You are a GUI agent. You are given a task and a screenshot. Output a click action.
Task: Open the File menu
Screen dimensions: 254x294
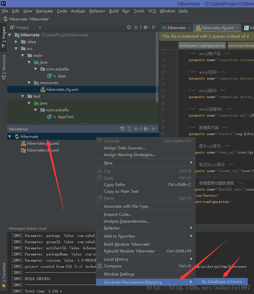pos(5,11)
